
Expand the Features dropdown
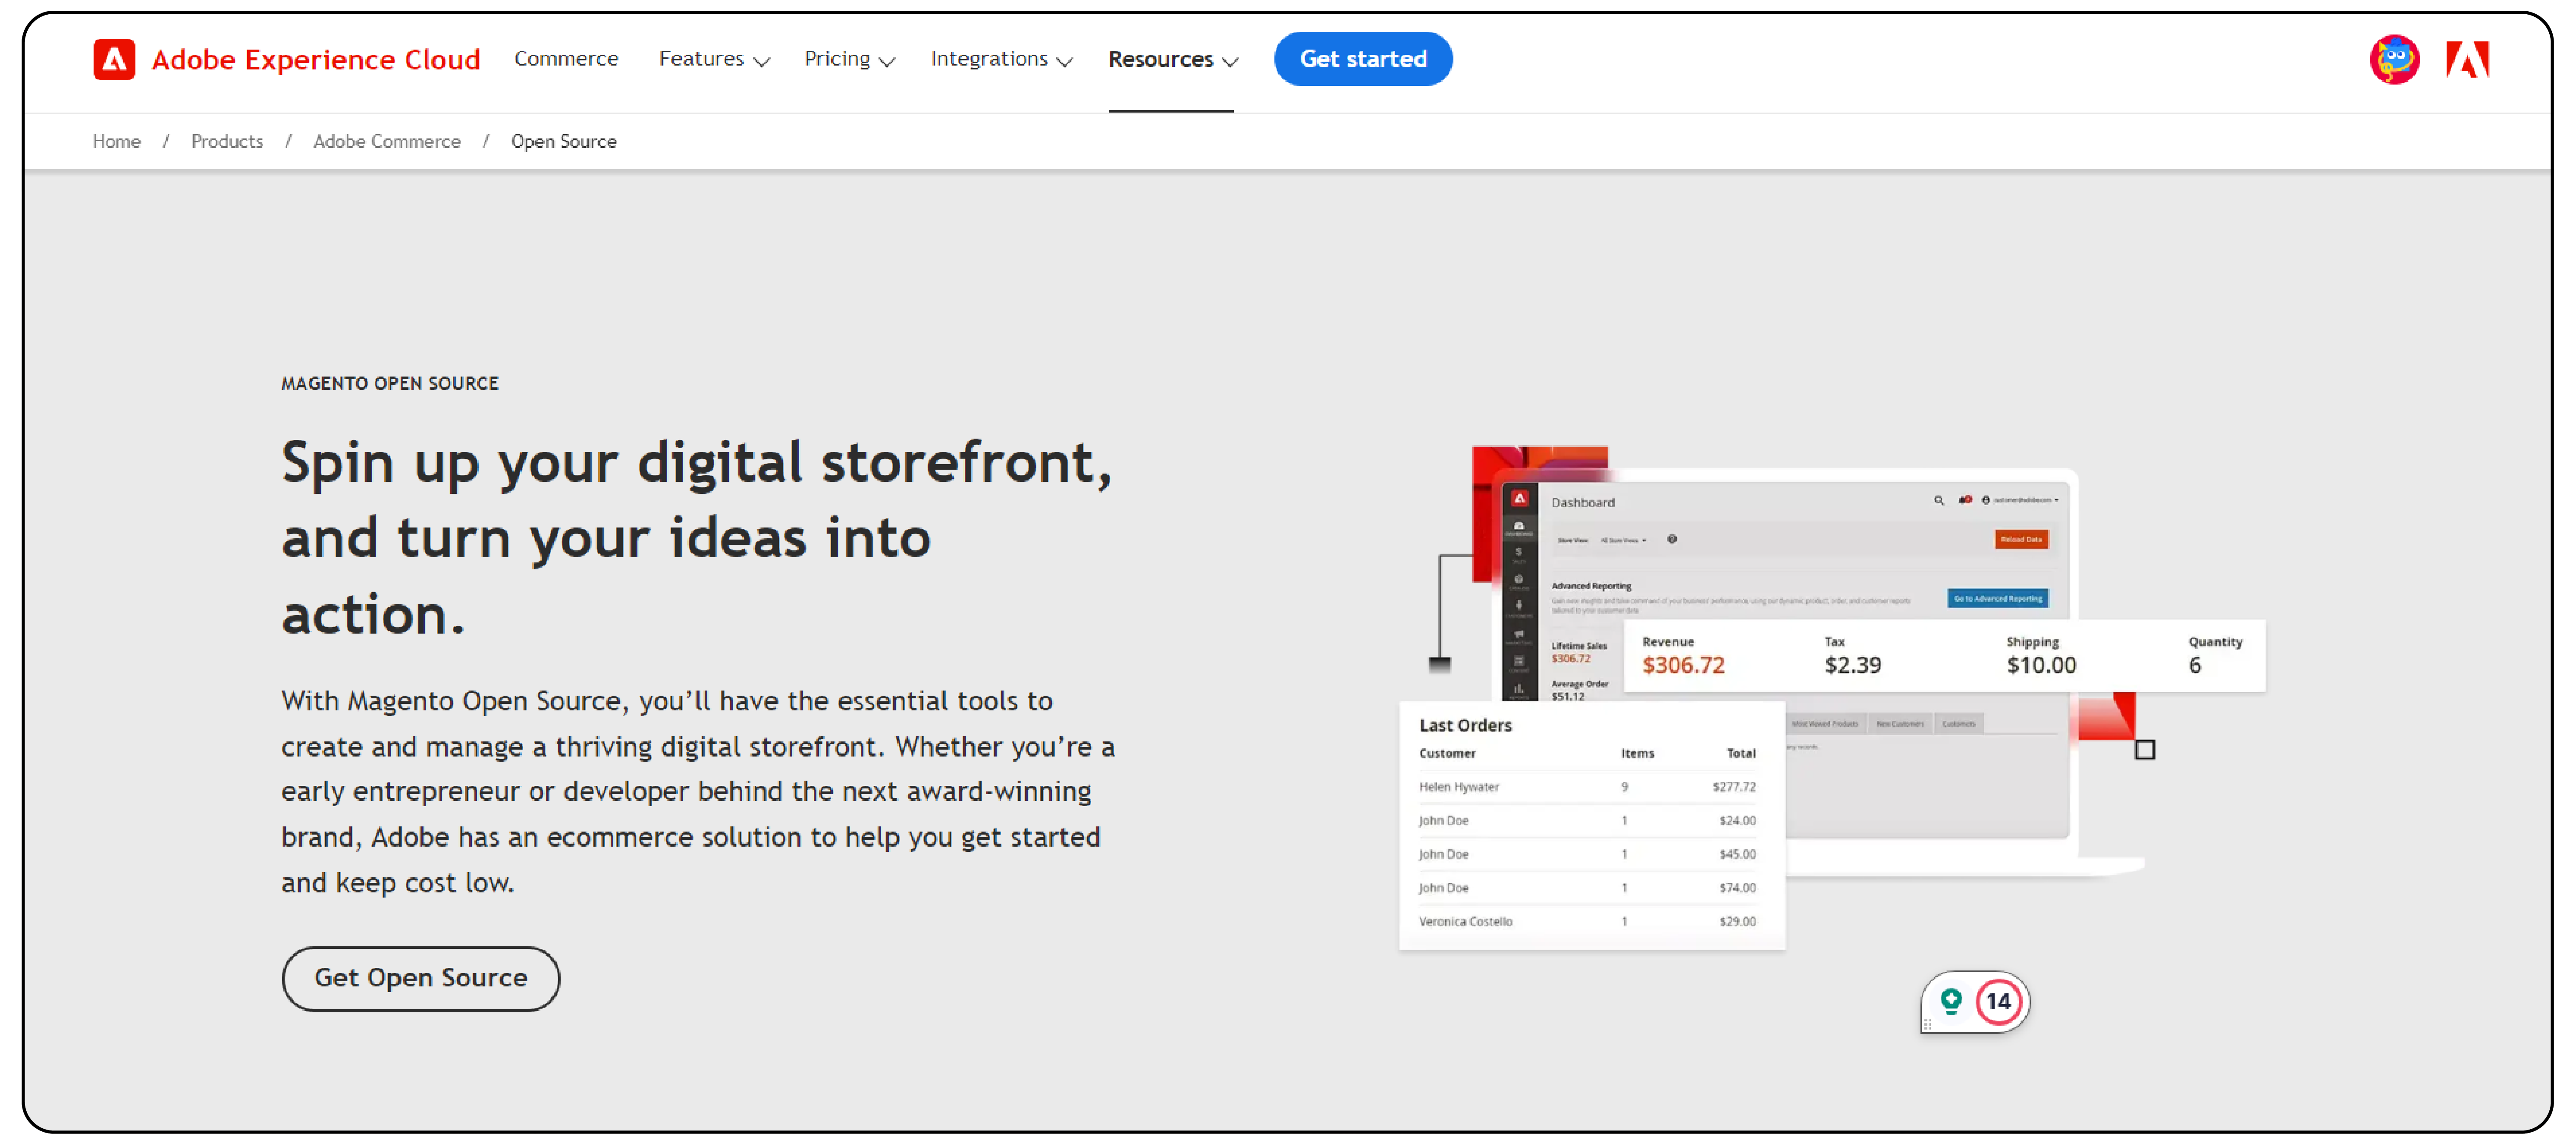pos(714,59)
